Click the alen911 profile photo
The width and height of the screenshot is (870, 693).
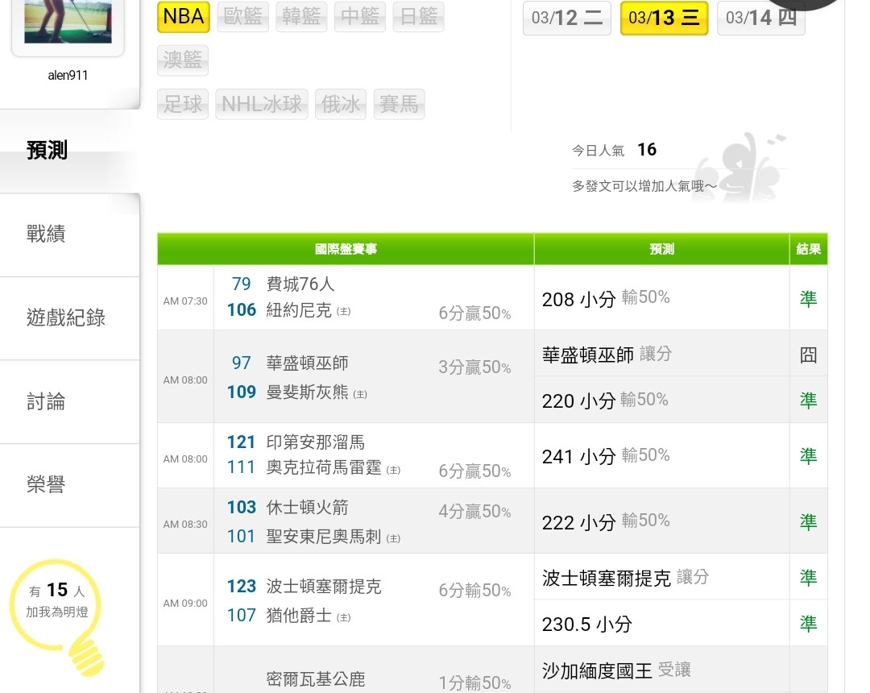(x=68, y=23)
